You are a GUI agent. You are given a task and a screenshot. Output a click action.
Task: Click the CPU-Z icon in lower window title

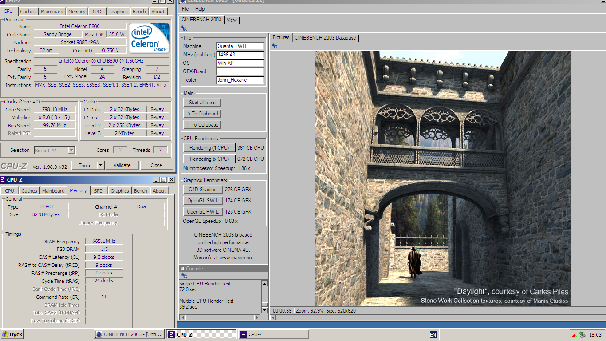pos(3,180)
